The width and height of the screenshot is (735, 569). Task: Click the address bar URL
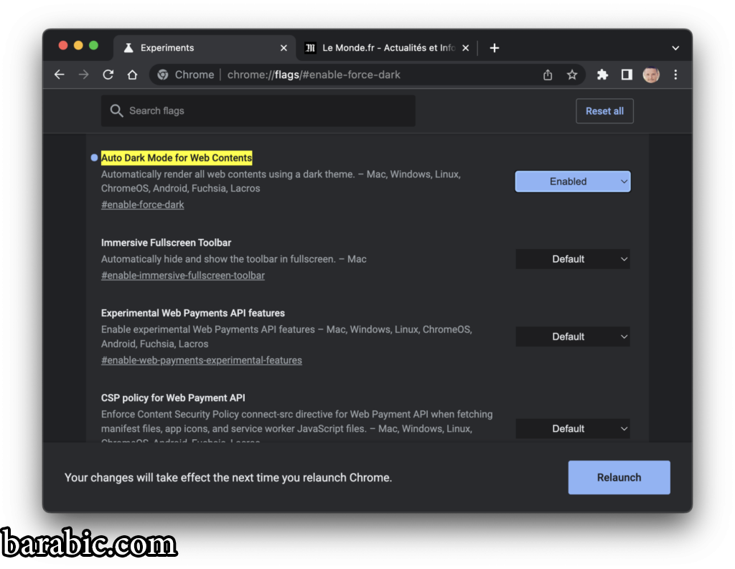pos(314,75)
